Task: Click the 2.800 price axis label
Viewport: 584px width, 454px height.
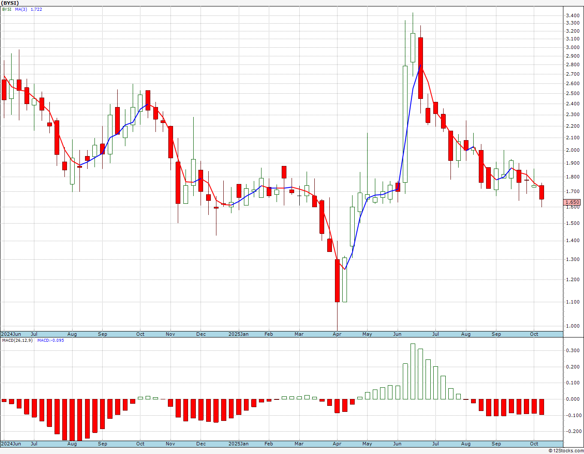Action: tap(572, 65)
